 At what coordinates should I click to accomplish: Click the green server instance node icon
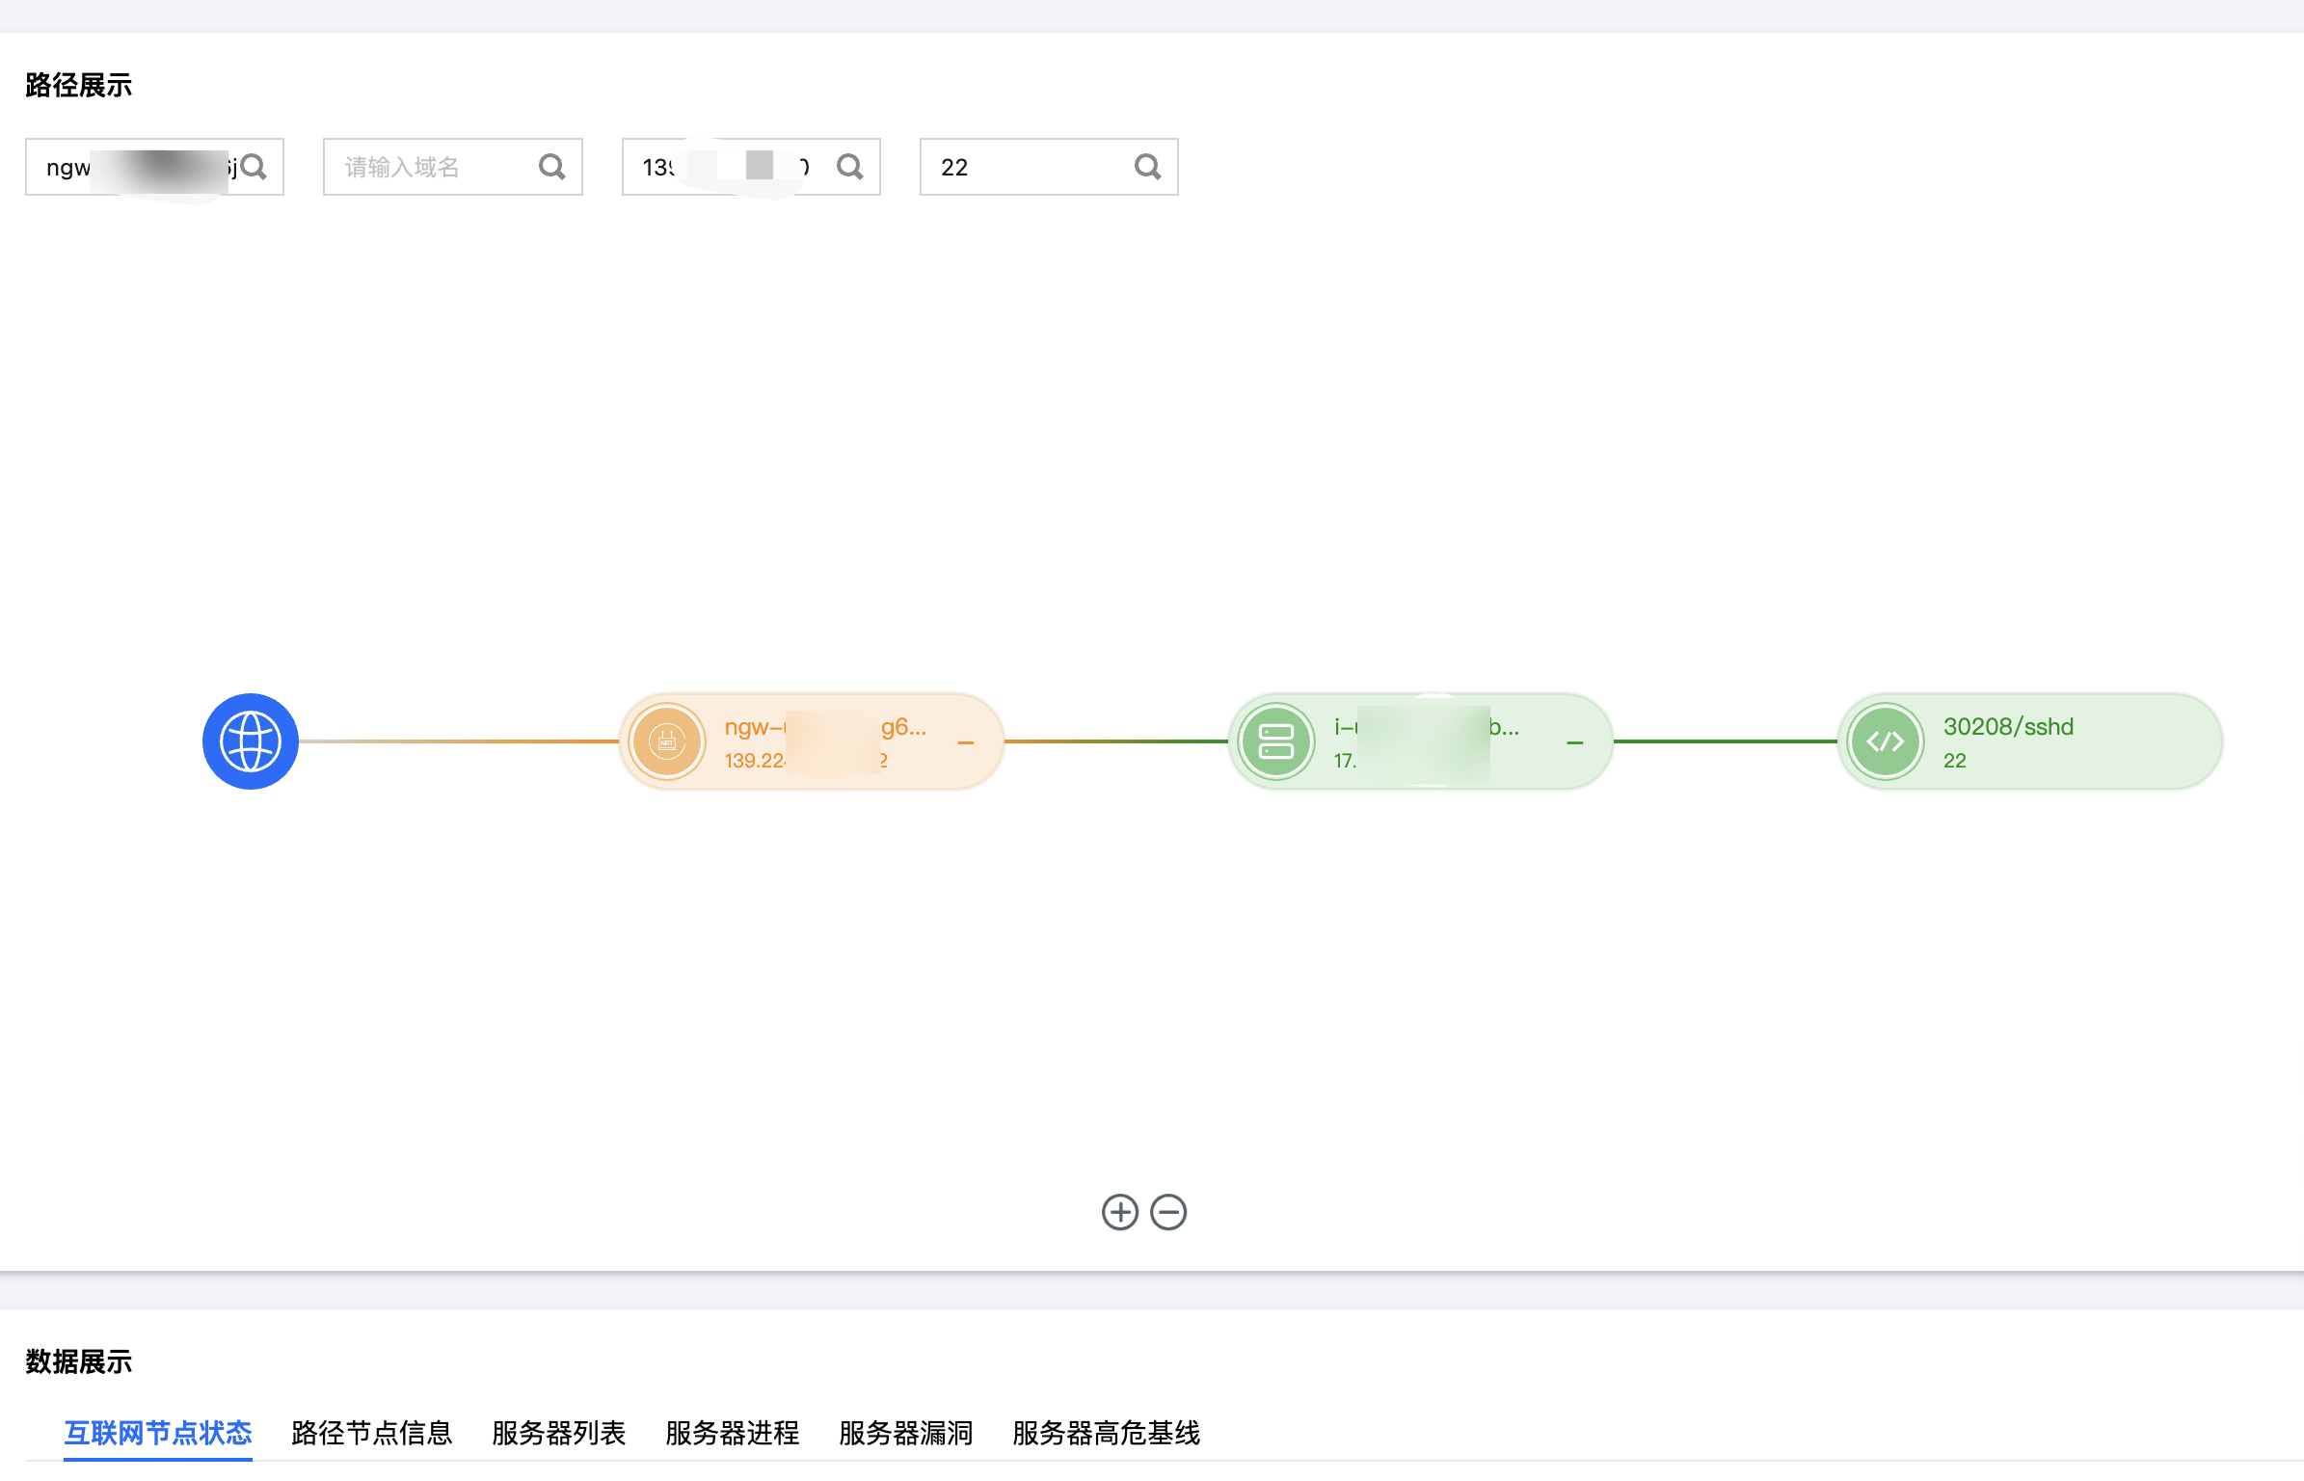tap(1275, 741)
